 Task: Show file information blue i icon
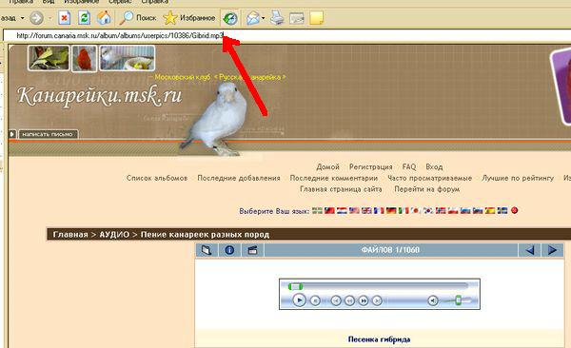(x=229, y=250)
